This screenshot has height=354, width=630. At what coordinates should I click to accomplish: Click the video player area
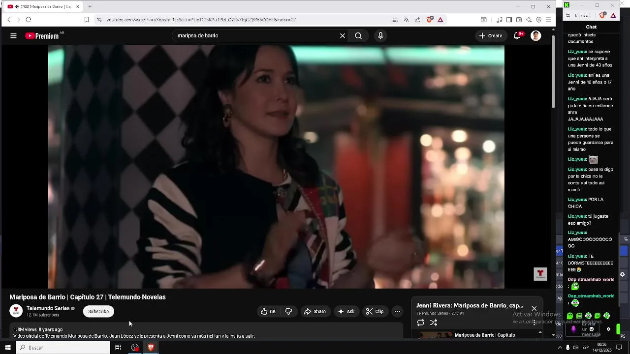276,167
